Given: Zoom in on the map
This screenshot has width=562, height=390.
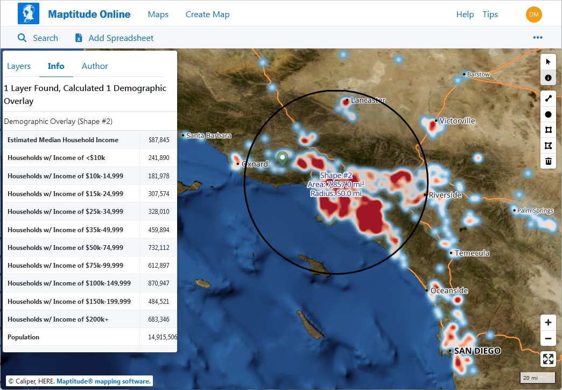Looking at the screenshot, I should (x=548, y=323).
